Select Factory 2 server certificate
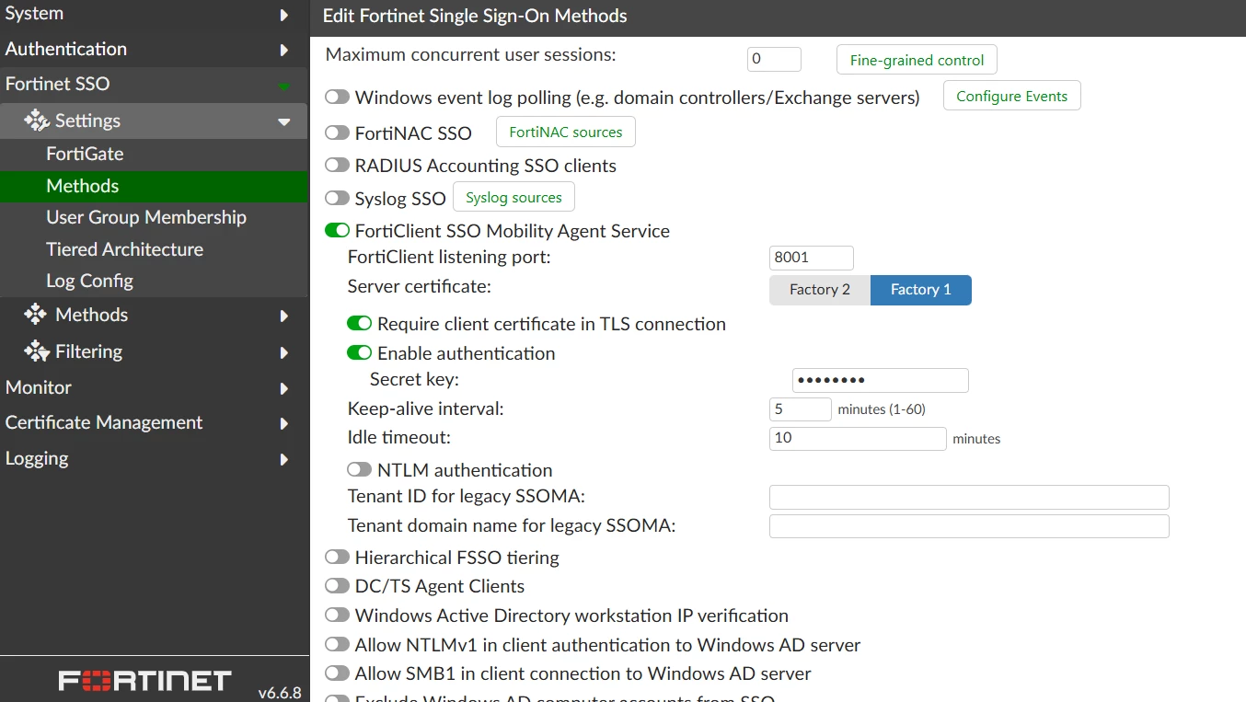 point(820,290)
